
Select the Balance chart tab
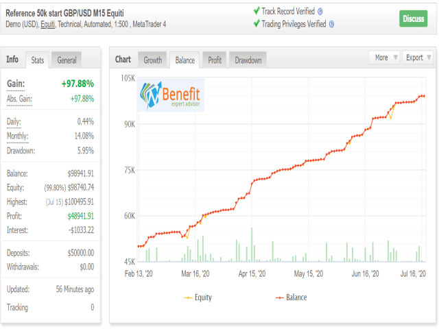tap(185, 60)
